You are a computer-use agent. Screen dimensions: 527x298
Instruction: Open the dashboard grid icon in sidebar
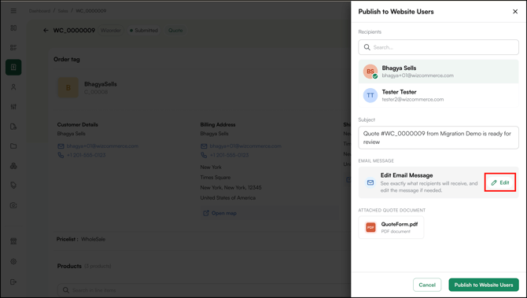click(x=13, y=28)
